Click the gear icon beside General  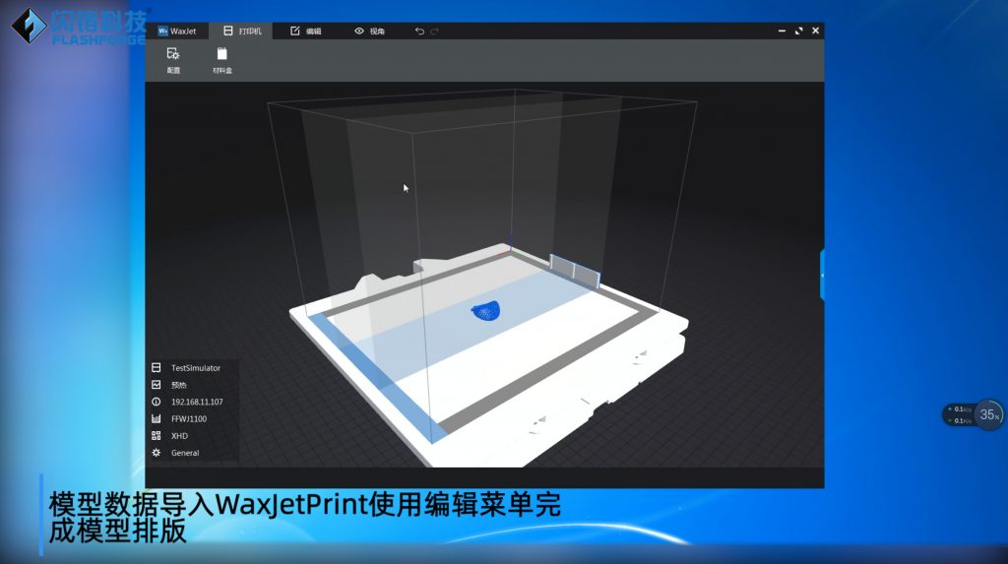click(x=157, y=453)
